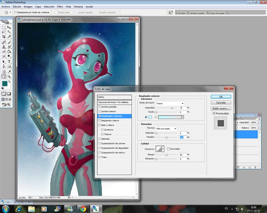
Task: Enable Sombra interior checkbox
Action: (100, 112)
